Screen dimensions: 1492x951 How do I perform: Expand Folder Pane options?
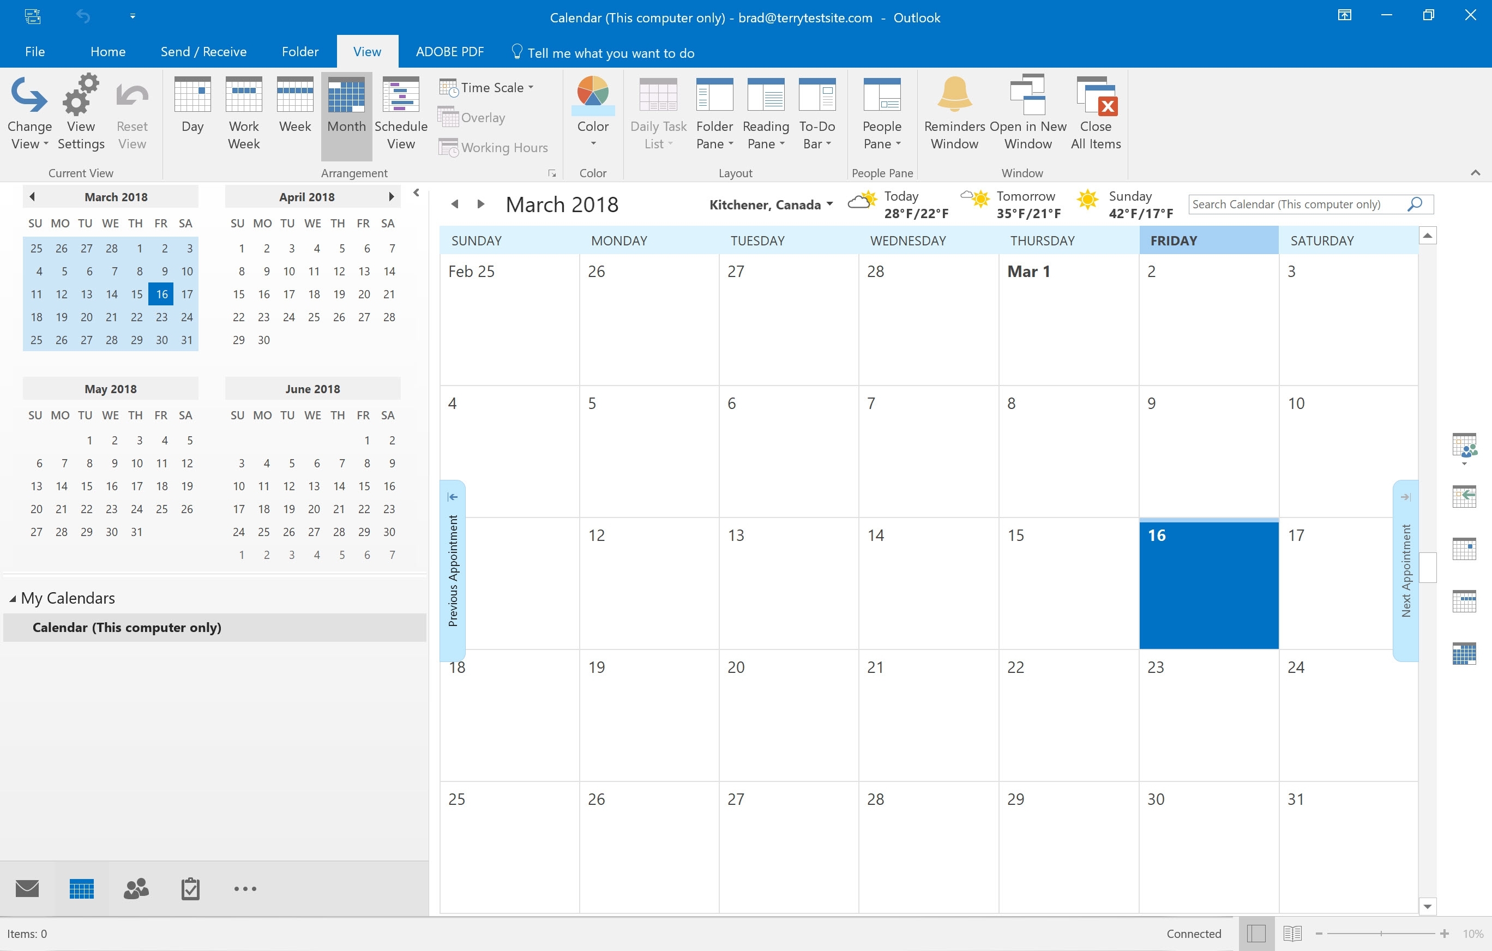click(713, 142)
